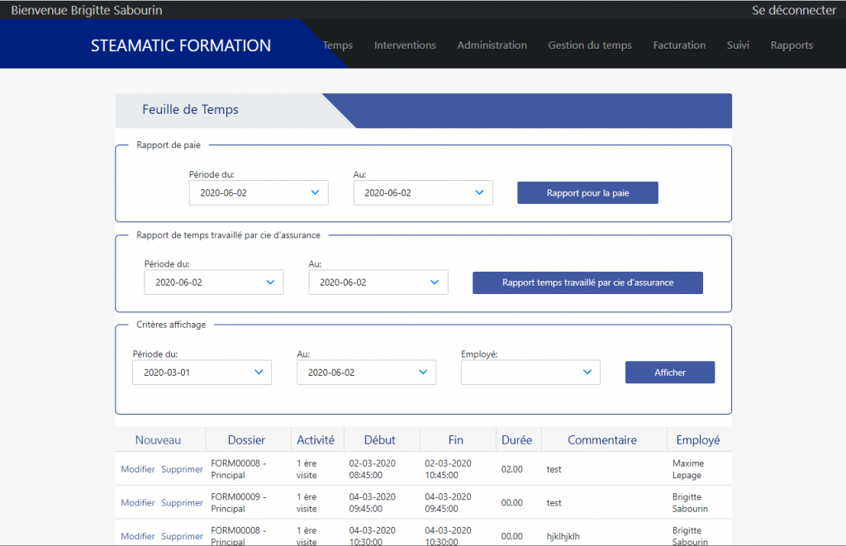846x546 pixels.
Task: Open the Employé dropdown
Action: 530,373
